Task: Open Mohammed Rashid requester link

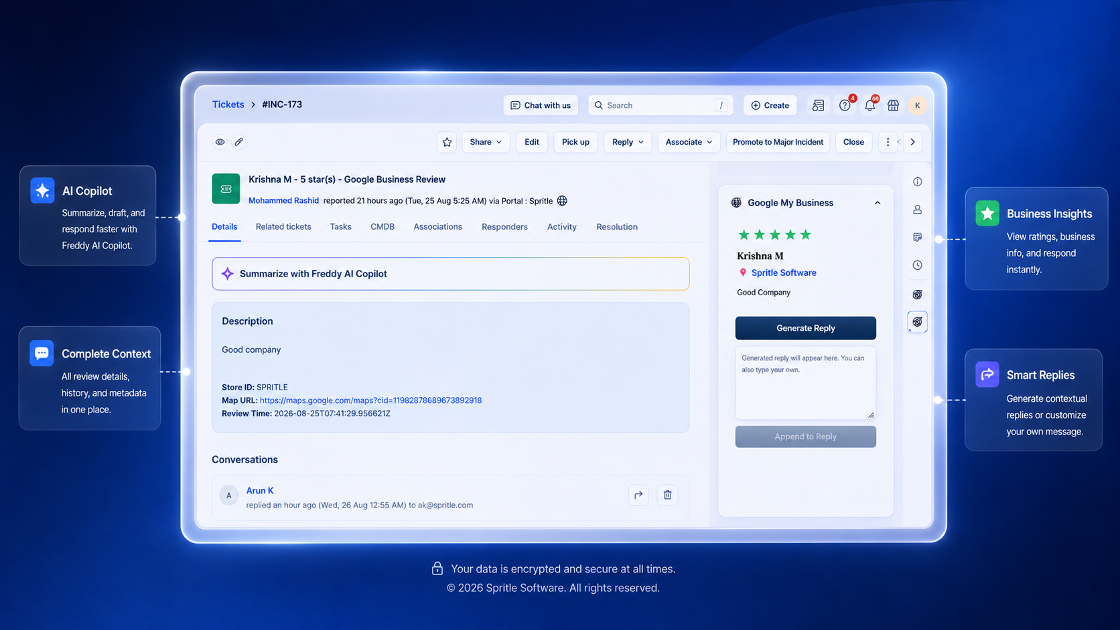Action: pyautogui.click(x=283, y=201)
